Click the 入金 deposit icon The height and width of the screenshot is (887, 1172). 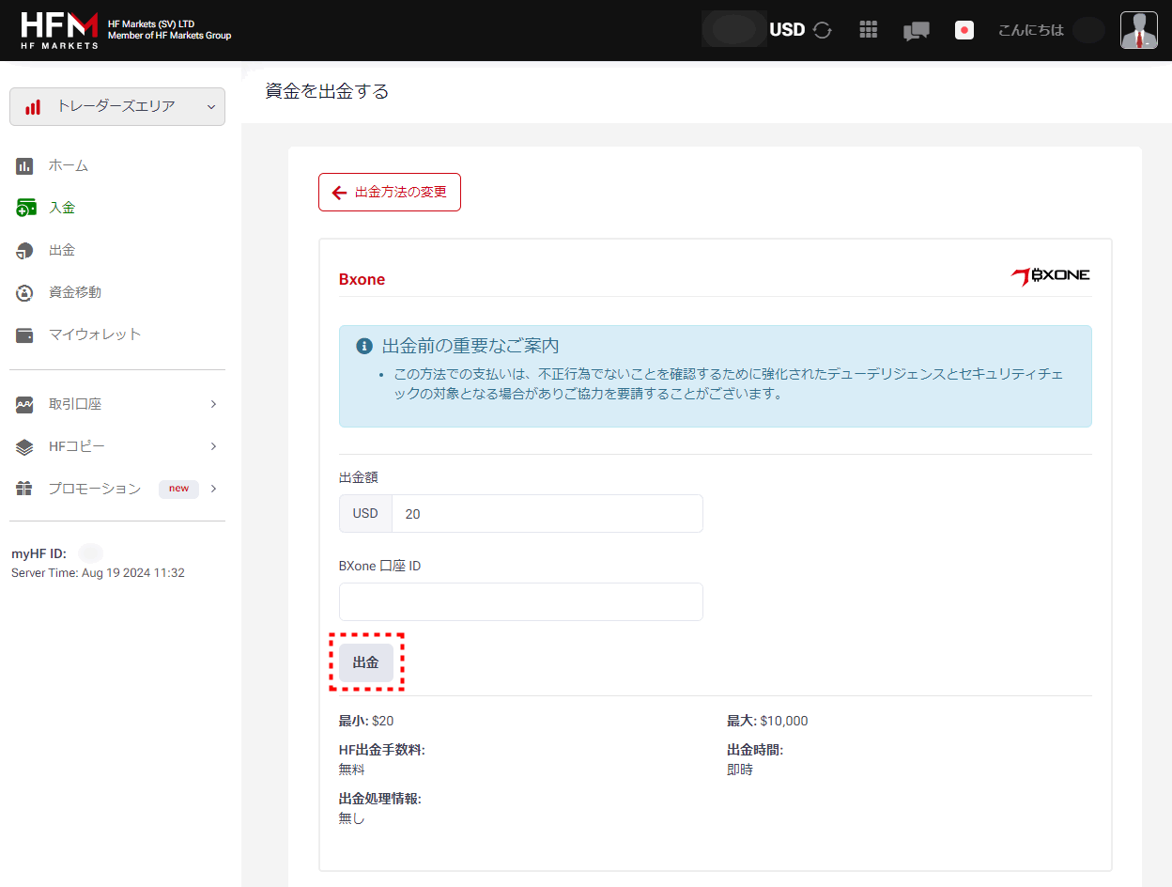[x=26, y=208]
